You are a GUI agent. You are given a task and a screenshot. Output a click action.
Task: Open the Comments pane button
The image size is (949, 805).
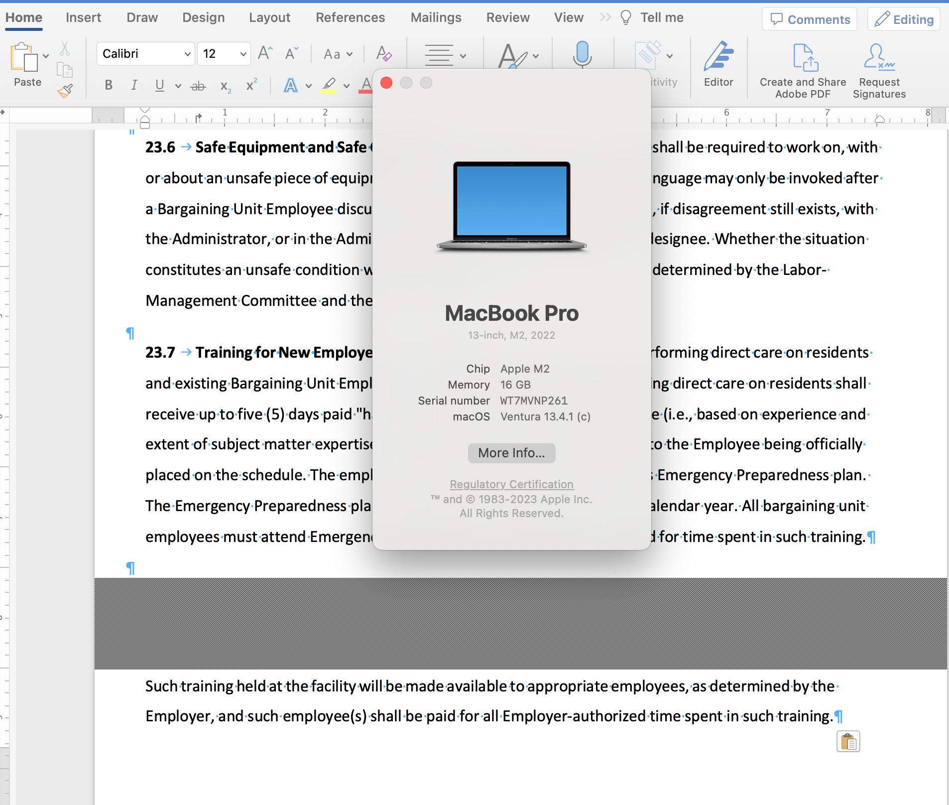point(810,19)
